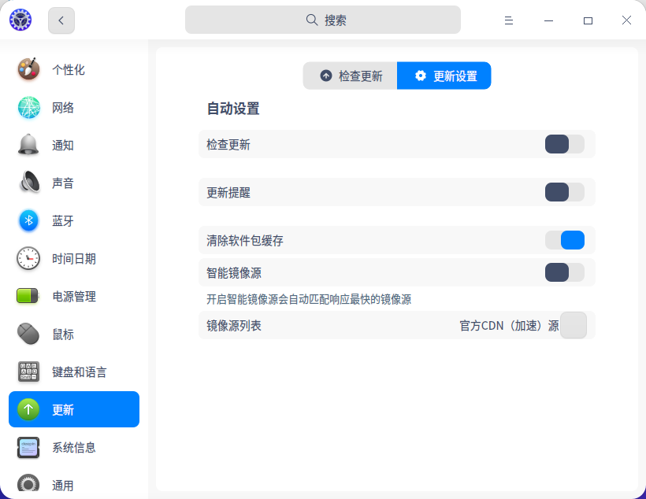Image resolution: width=646 pixels, height=499 pixels.
Task: Click the 搜索 search field
Action: tap(322, 20)
